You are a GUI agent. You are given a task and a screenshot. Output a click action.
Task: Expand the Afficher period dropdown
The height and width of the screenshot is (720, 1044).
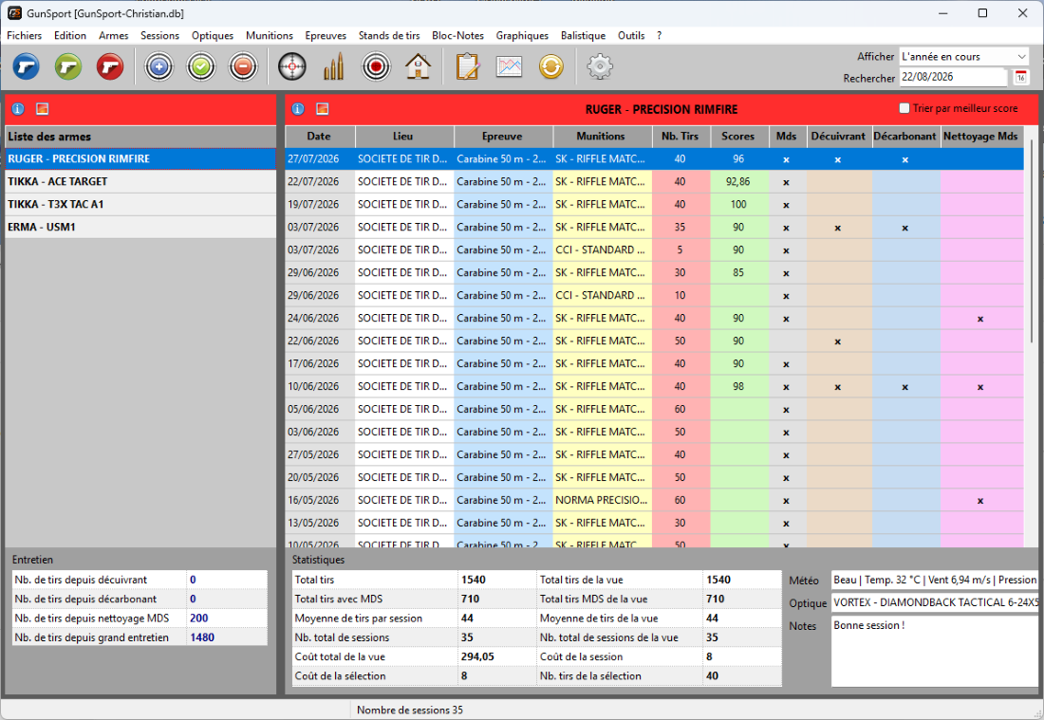click(1021, 57)
